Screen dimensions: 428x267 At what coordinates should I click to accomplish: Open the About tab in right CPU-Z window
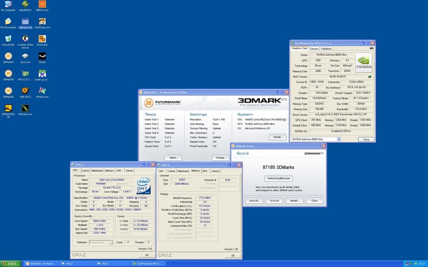tap(215, 171)
